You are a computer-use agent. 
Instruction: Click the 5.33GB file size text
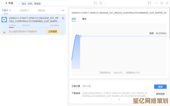[12, 25]
